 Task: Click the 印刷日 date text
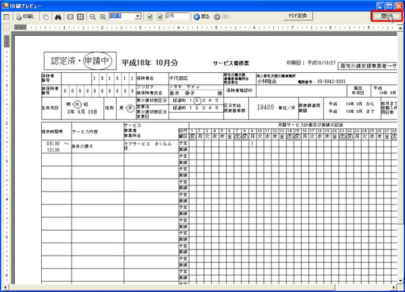(311, 63)
